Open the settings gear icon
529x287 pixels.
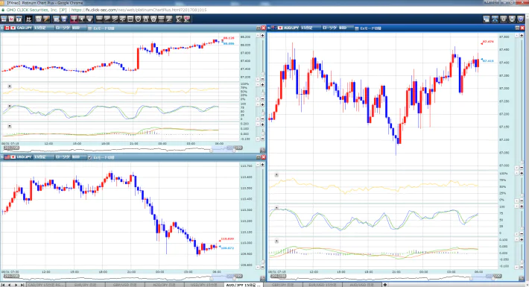tap(504, 19)
